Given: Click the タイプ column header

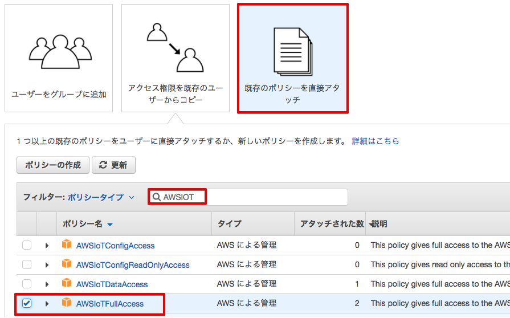Looking at the screenshot, I should tap(230, 224).
